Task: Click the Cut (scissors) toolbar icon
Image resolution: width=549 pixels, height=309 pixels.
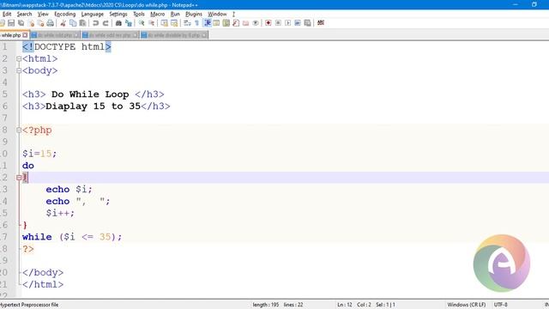Action: (63, 23)
